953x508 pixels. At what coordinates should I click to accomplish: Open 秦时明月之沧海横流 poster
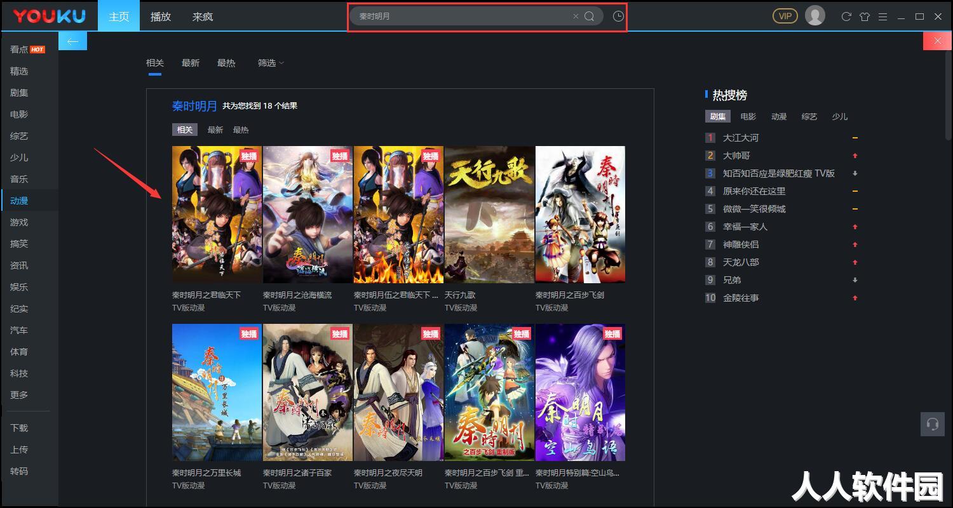tap(308, 215)
